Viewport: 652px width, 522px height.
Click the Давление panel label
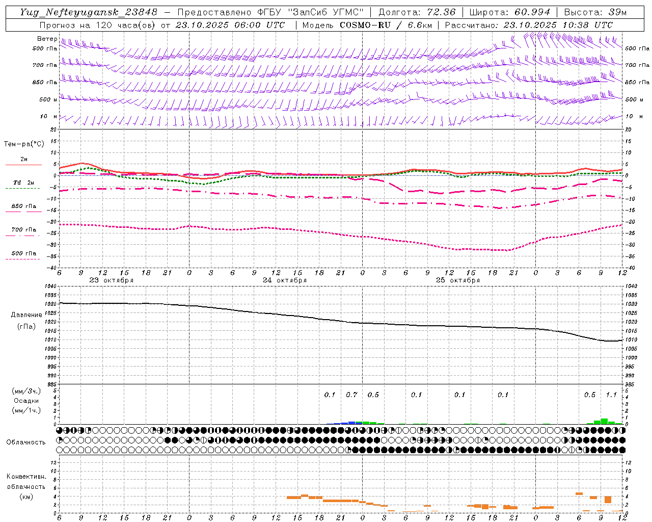pyautogui.click(x=26, y=315)
